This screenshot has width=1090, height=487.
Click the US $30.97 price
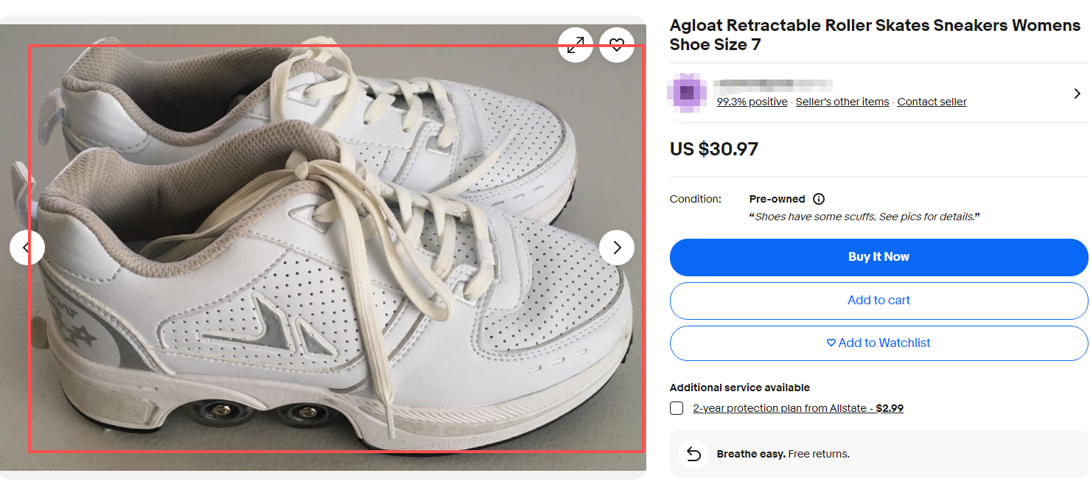tap(713, 150)
